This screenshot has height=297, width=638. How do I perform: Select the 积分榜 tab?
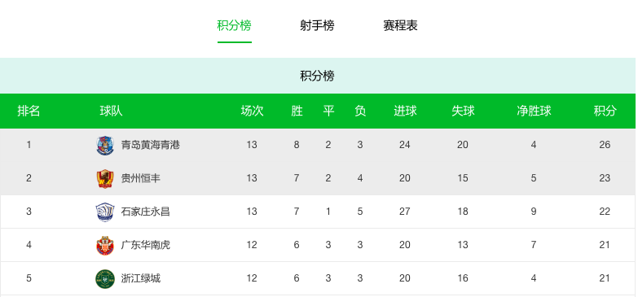tap(235, 25)
